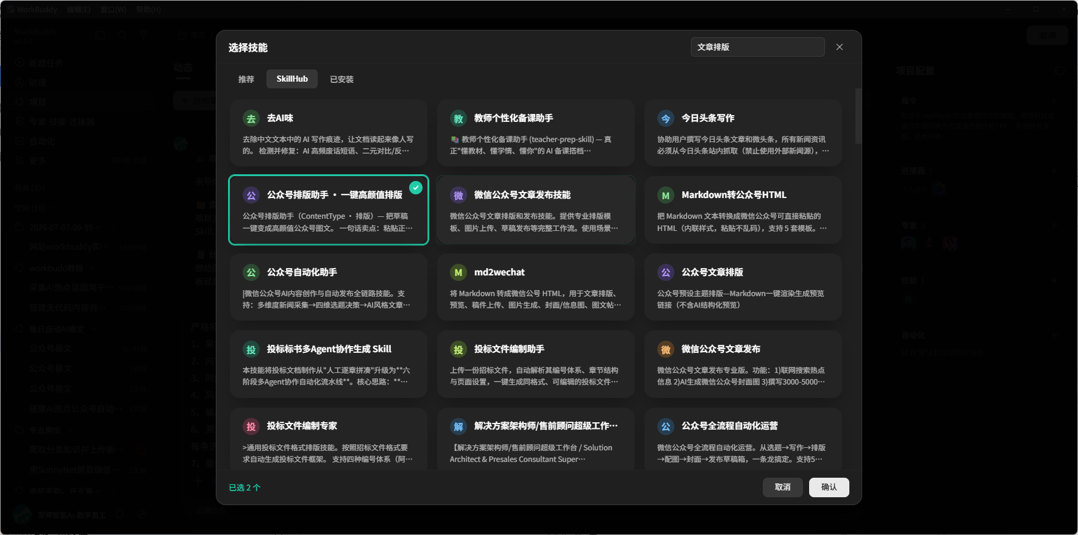Click the 今日头条写作 skill icon
1078x535 pixels.
click(665, 119)
